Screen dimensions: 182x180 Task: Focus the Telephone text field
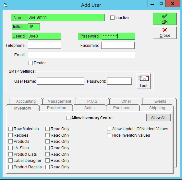pyautogui.click(x=44, y=45)
